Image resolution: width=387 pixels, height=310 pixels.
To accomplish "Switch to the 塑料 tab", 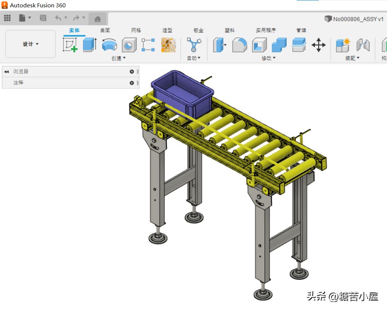I will tap(230, 30).
